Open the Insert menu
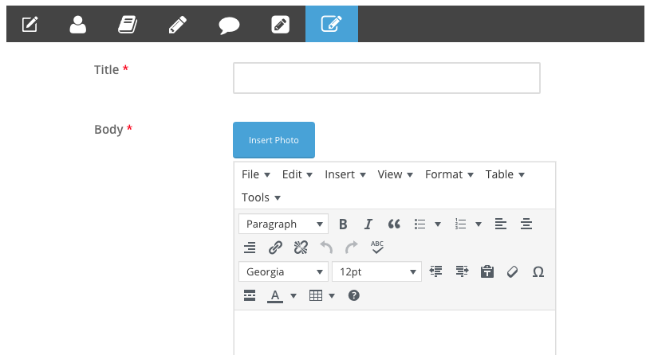This screenshot has width=650, height=355. pyautogui.click(x=345, y=174)
